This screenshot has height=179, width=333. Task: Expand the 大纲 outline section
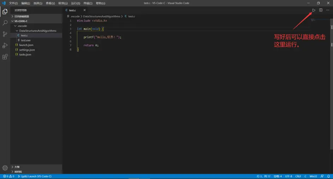pyautogui.click(x=17, y=167)
